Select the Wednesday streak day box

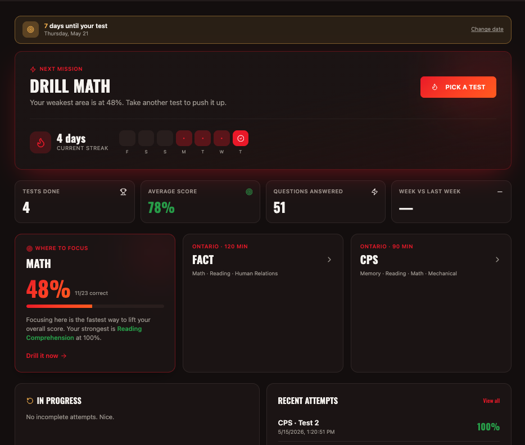pos(221,138)
